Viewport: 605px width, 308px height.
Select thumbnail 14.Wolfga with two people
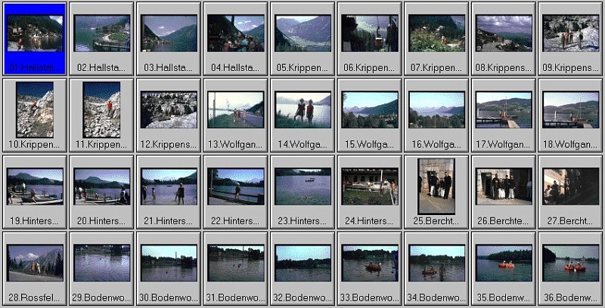point(302,109)
